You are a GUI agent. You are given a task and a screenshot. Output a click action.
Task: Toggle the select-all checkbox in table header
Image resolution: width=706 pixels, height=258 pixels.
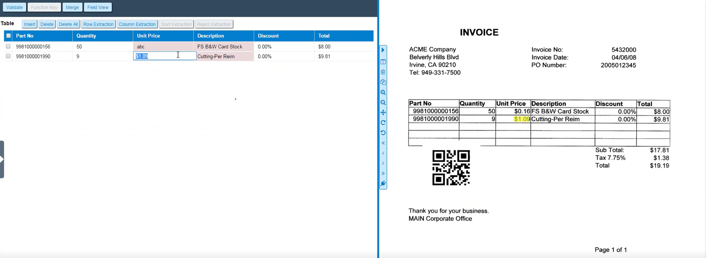[8, 36]
